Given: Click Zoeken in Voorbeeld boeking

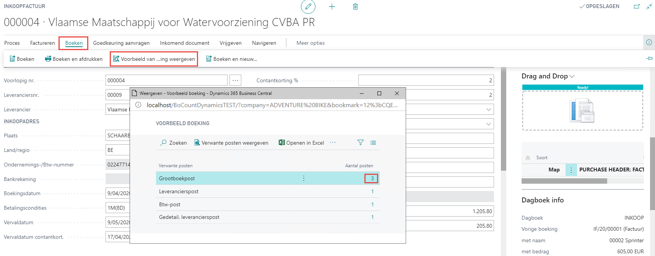Looking at the screenshot, I should 174,143.
